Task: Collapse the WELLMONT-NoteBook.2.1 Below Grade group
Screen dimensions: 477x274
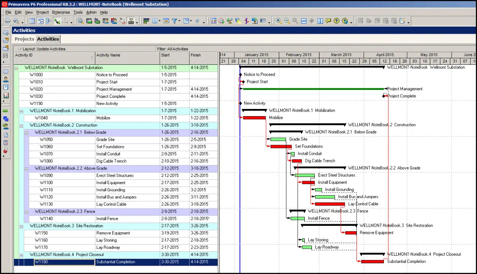Action: [27, 133]
